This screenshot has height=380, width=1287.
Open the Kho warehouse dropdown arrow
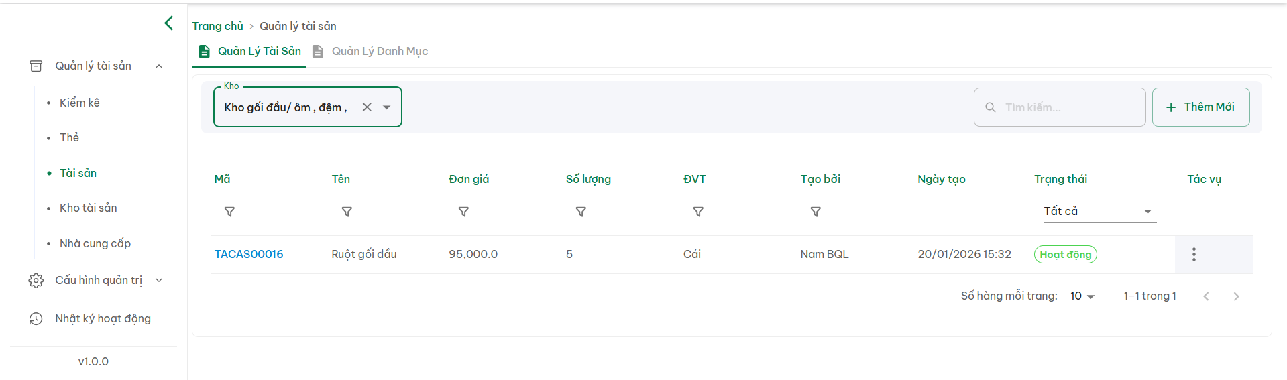387,107
